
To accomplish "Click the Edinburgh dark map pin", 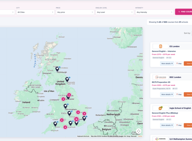I will tap(57, 69).
